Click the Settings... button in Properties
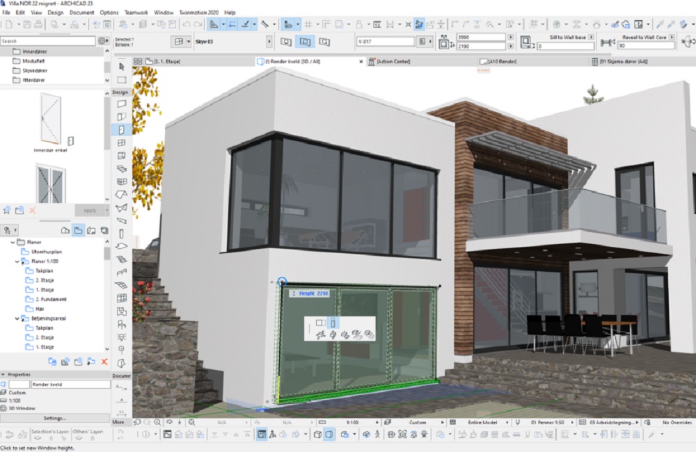This screenshot has width=696, height=452. (x=55, y=418)
